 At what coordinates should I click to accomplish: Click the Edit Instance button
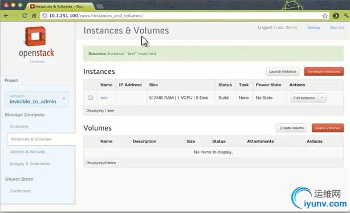click(x=304, y=98)
